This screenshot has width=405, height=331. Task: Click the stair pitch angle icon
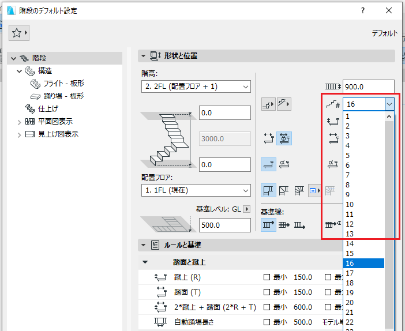[284, 164]
